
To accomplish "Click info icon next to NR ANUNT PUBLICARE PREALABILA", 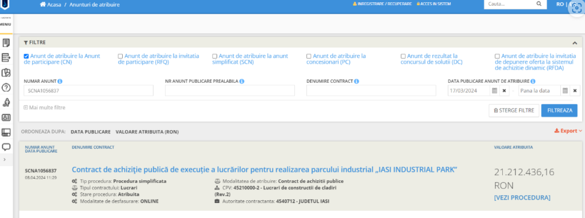I will (x=242, y=81).
